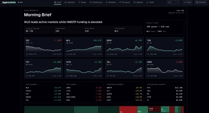Open the ONDO market card

pos(165,69)
